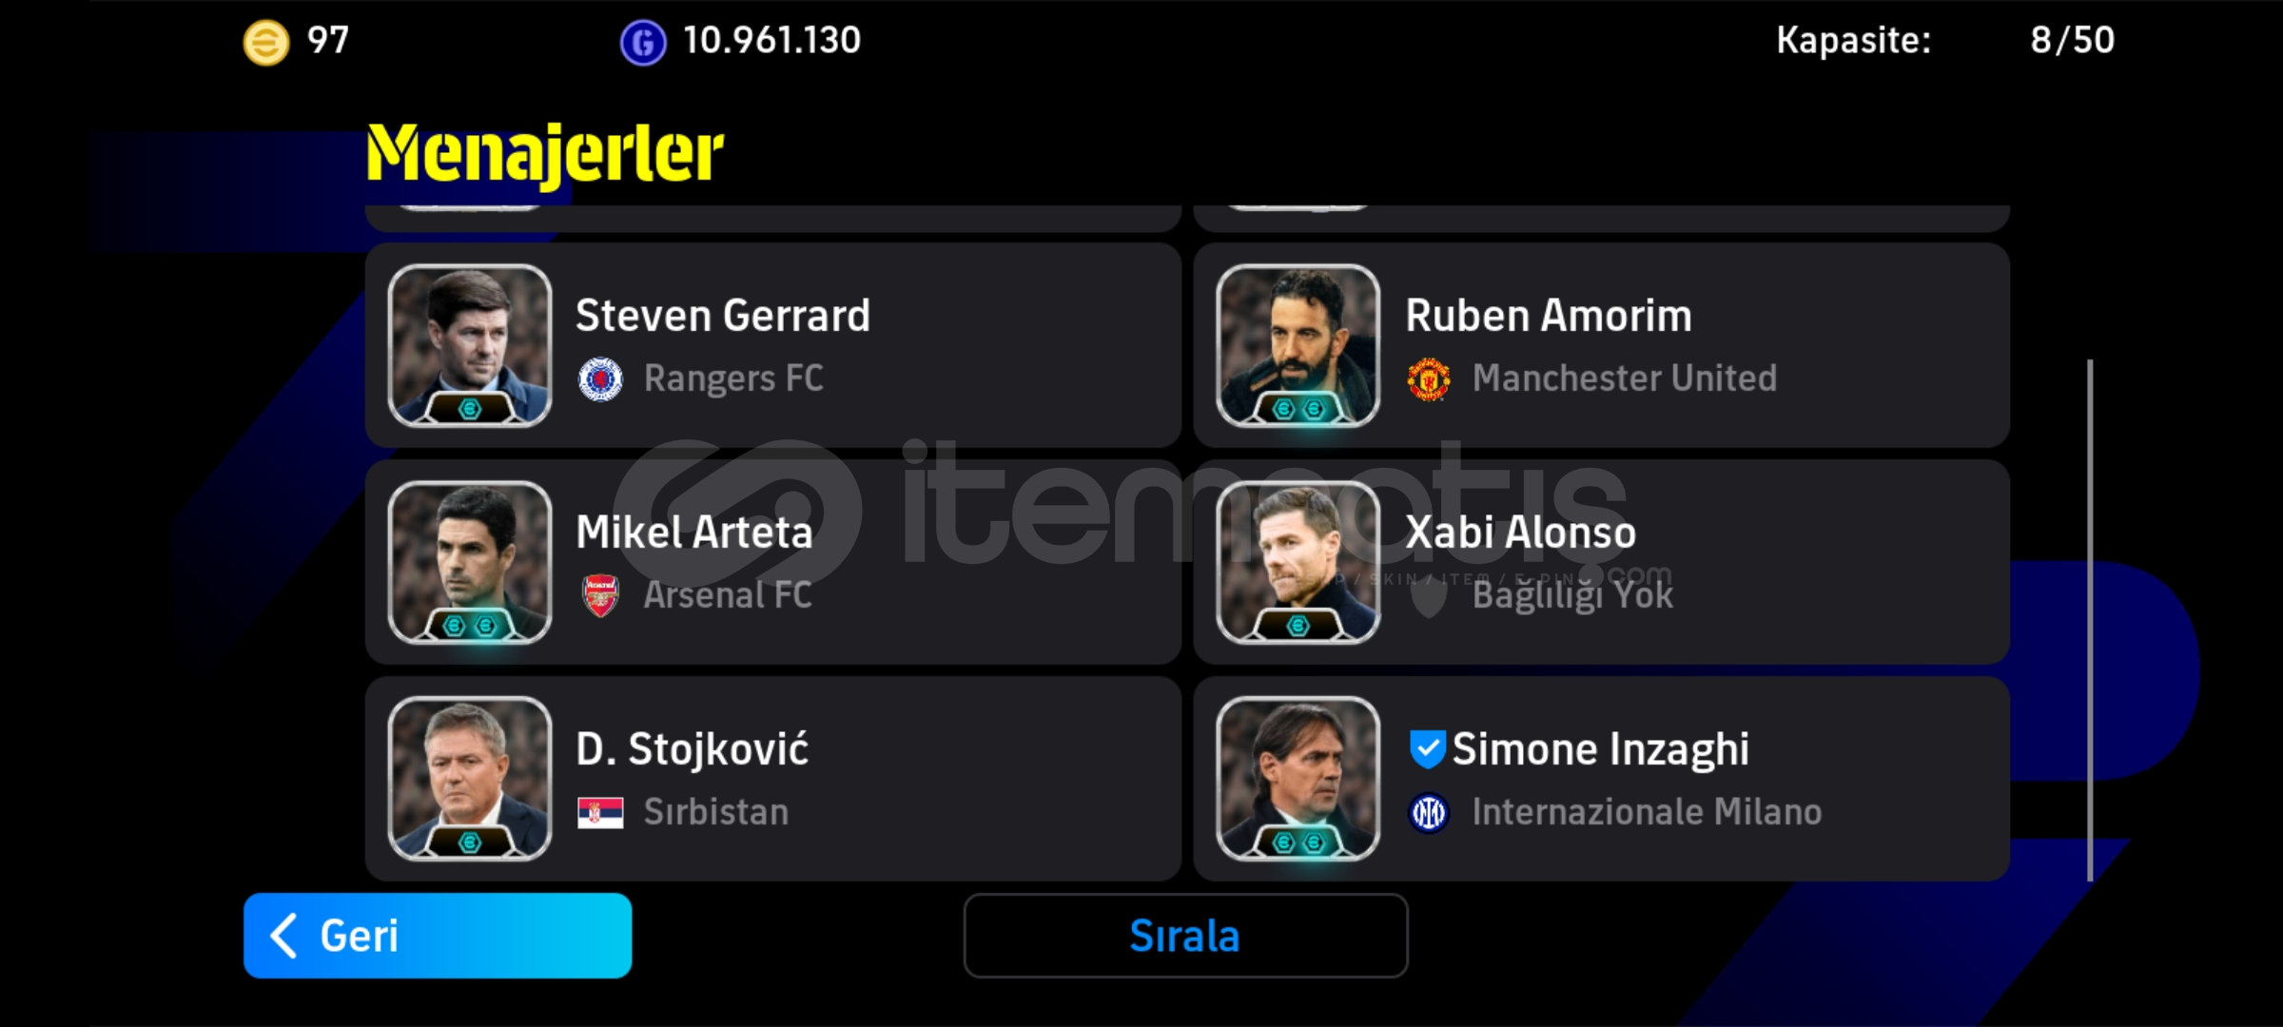Go back using the Geri button
The height and width of the screenshot is (1027, 2283).
[438, 936]
